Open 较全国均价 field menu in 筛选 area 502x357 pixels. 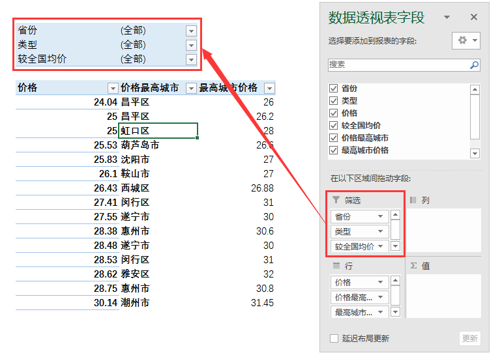(x=380, y=246)
